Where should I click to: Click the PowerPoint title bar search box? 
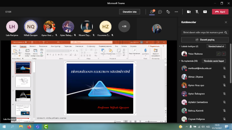tap(91, 42)
